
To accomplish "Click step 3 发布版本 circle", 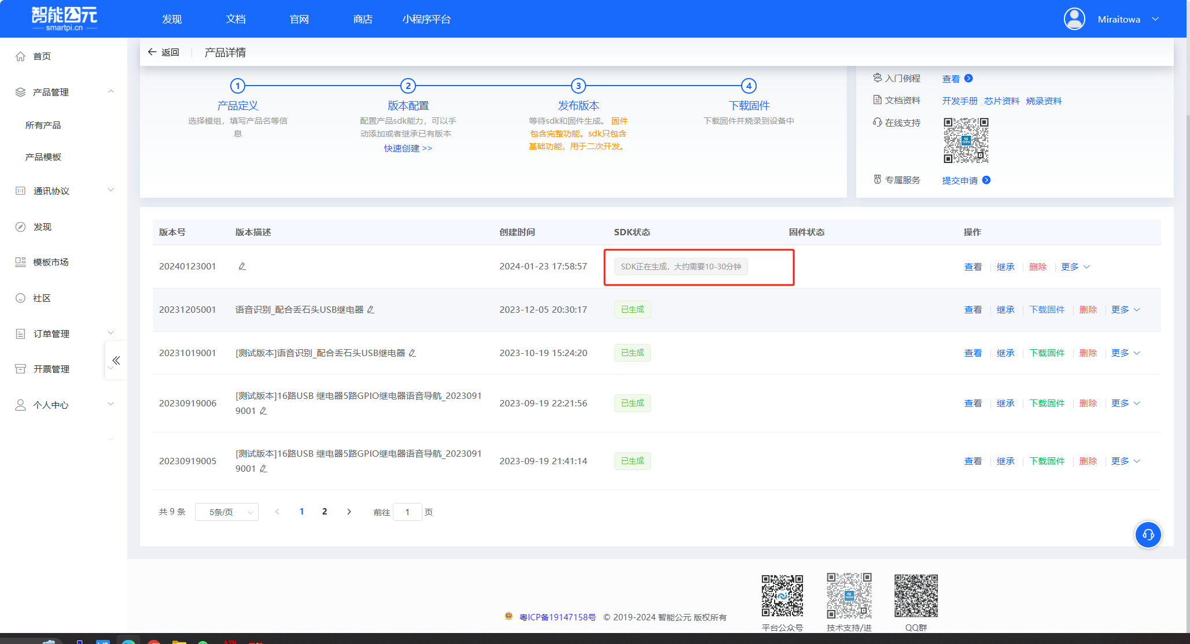I will click(x=579, y=86).
